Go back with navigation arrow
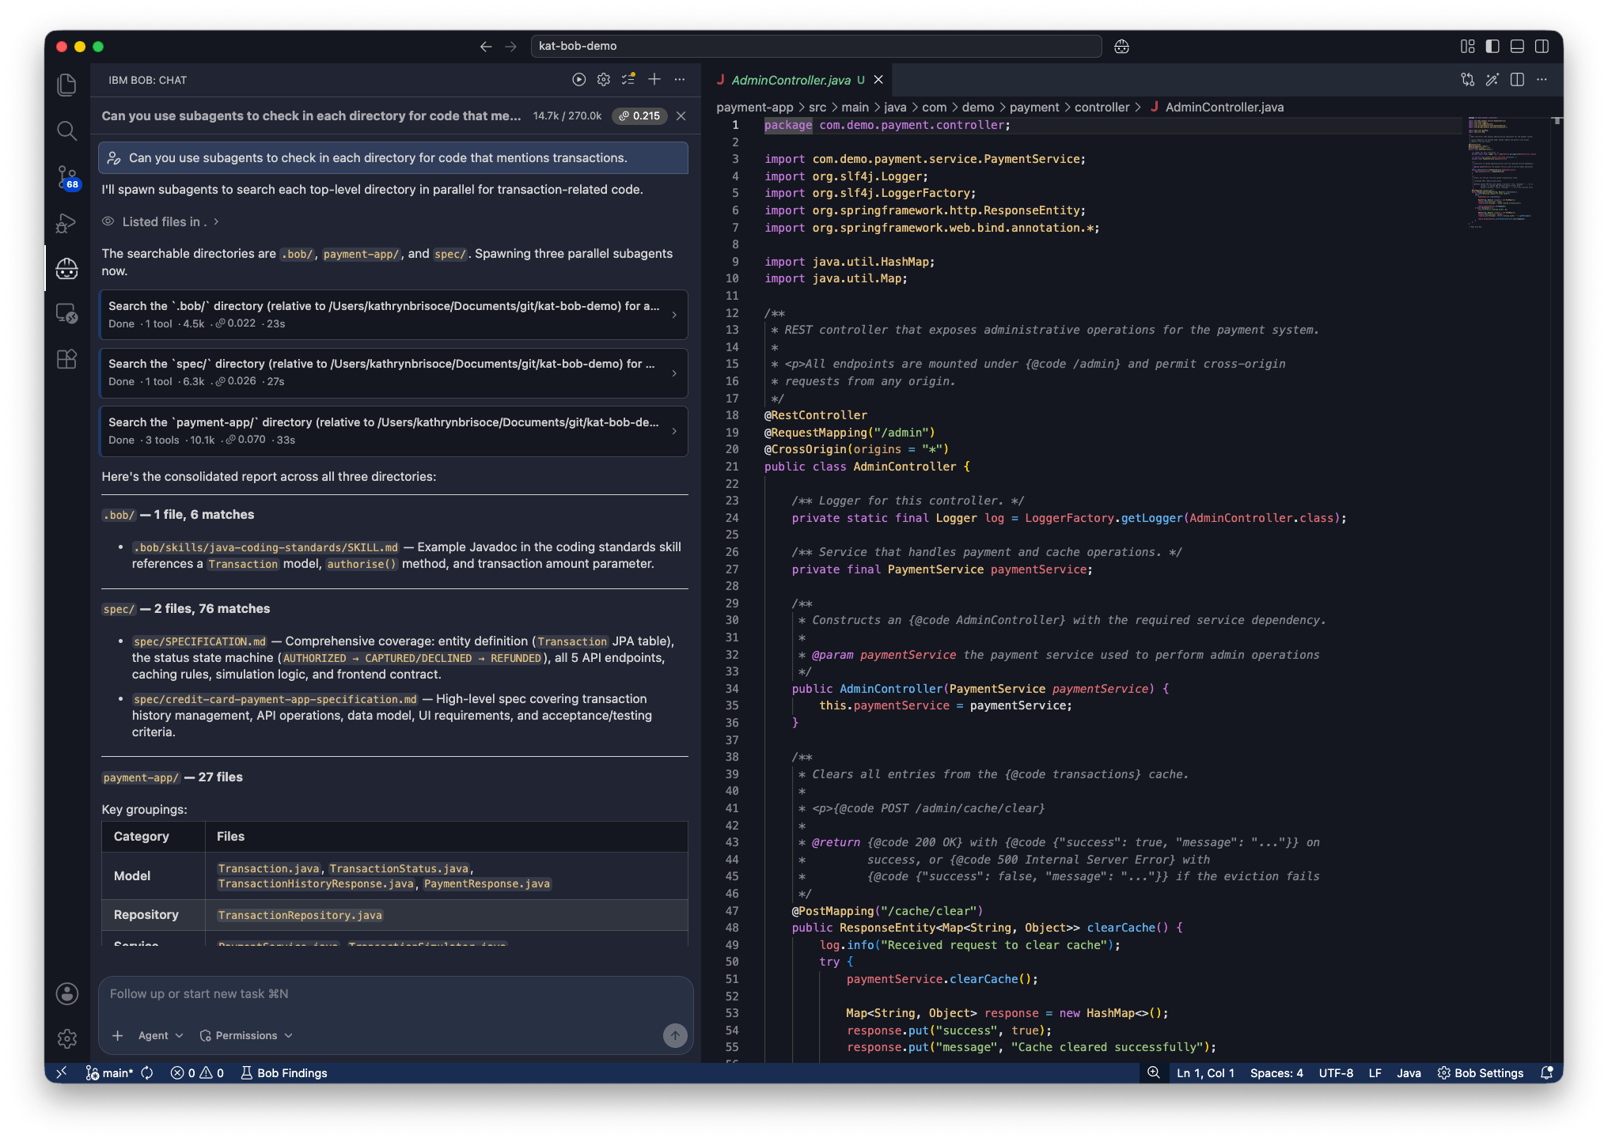Image resolution: width=1608 pixels, height=1142 pixels. coord(486,47)
